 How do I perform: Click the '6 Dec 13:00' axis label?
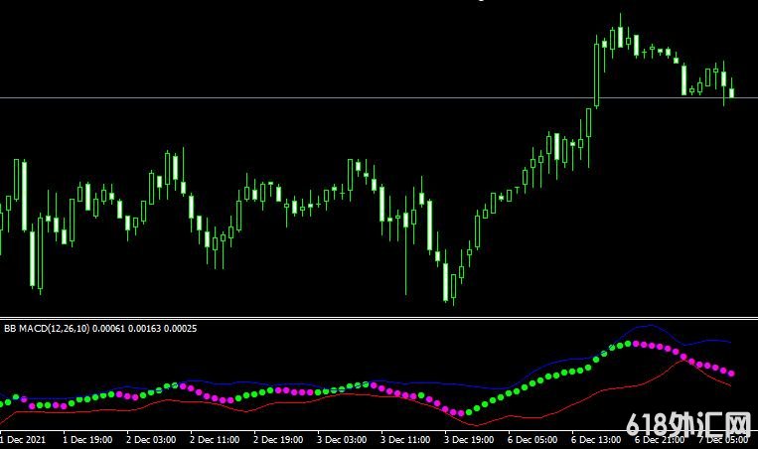596,440
